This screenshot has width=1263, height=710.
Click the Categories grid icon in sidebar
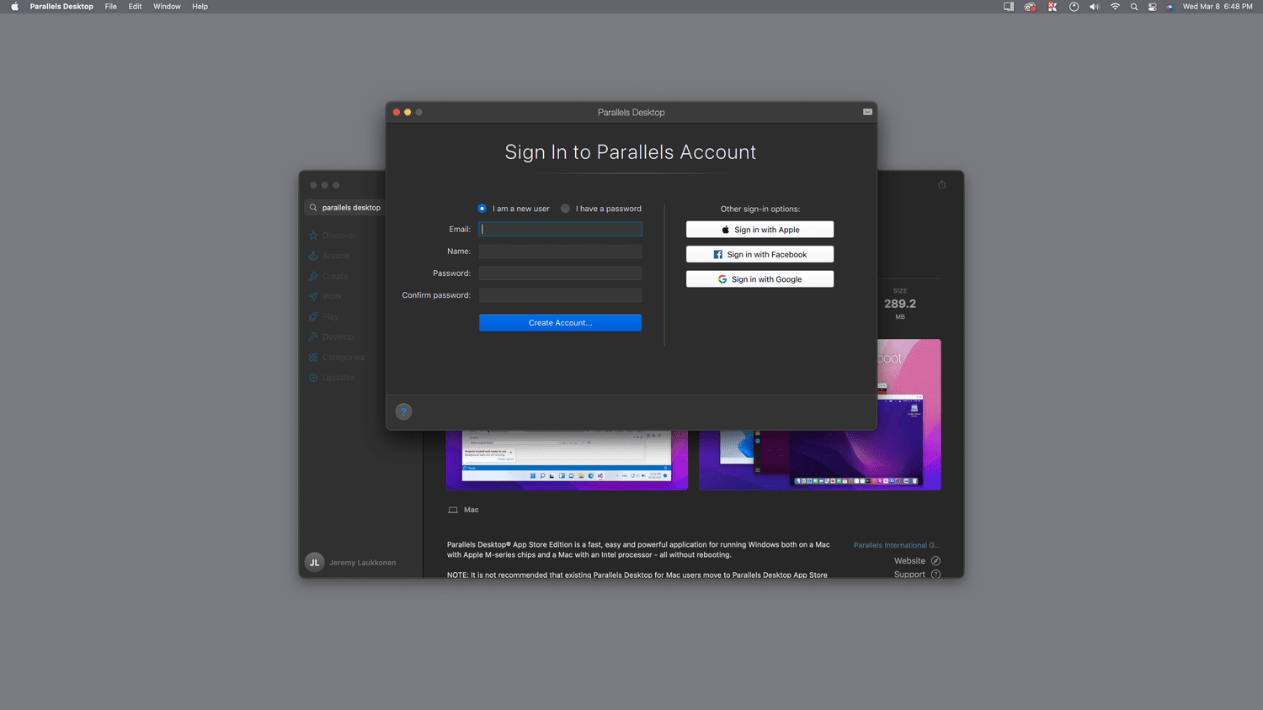point(313,358)
